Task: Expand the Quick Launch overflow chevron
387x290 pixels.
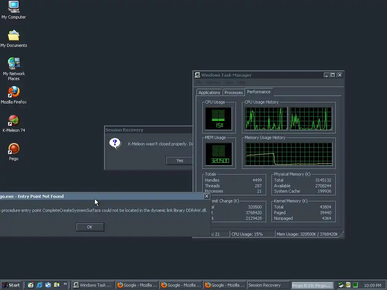Action: tap(65, 284)
